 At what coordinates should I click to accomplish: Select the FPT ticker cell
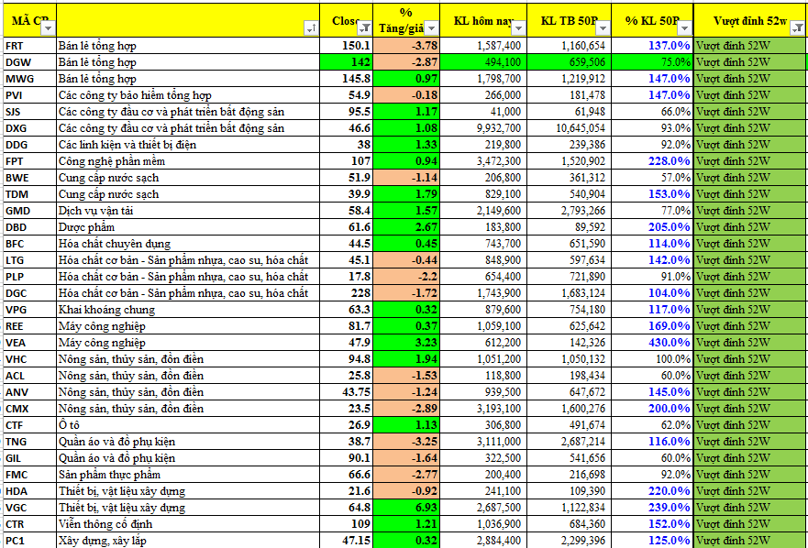(x=28, y=161)
